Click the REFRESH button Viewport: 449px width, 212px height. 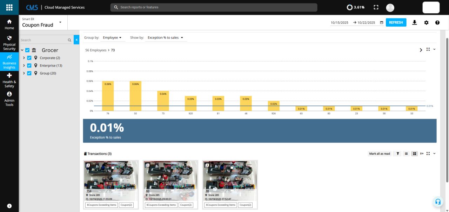(396, 22)
